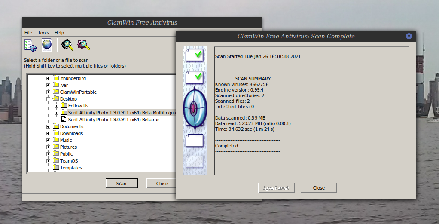Expand the TeamOS folder node
The image size is (439, 224).
(48, 161)
